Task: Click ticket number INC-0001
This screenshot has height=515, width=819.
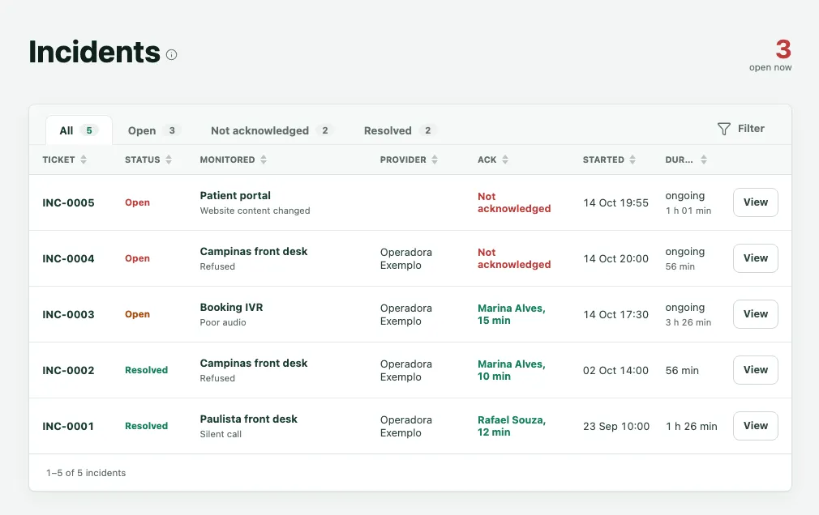Action: coord(68,426)
